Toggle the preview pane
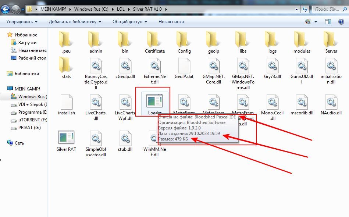349x217 pixels. [328, 22]
